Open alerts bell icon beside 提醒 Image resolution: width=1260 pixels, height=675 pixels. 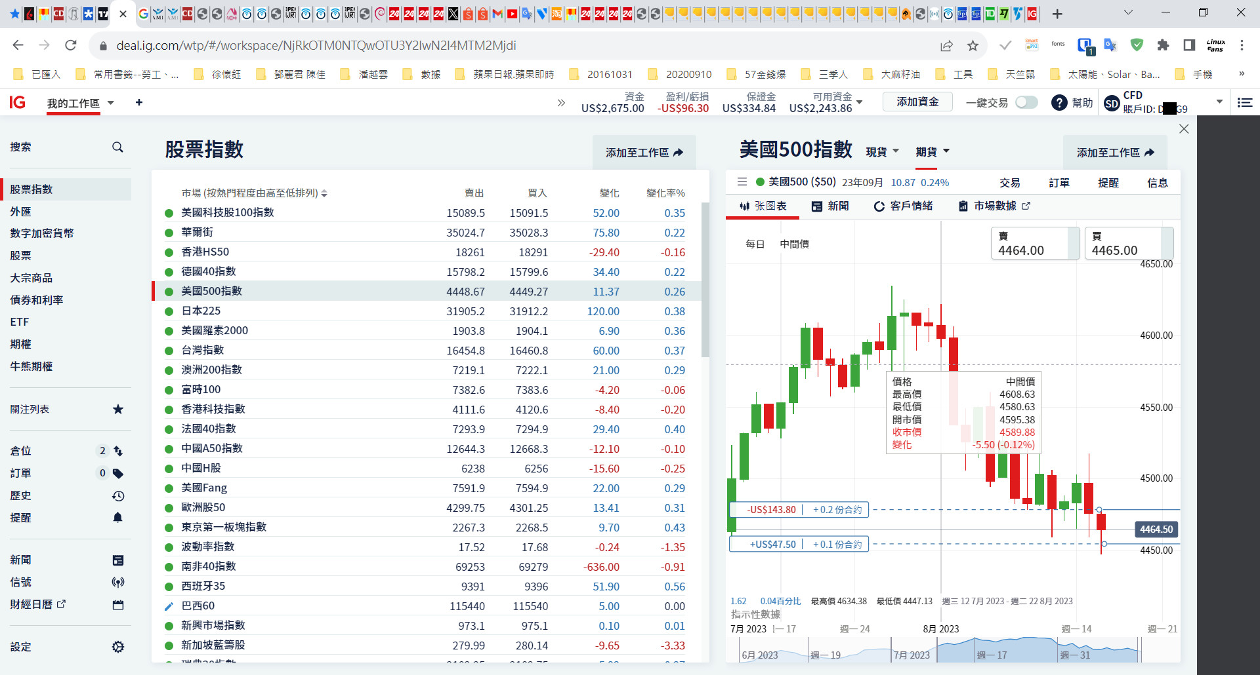pyautogui.click(x=118, y=518)
